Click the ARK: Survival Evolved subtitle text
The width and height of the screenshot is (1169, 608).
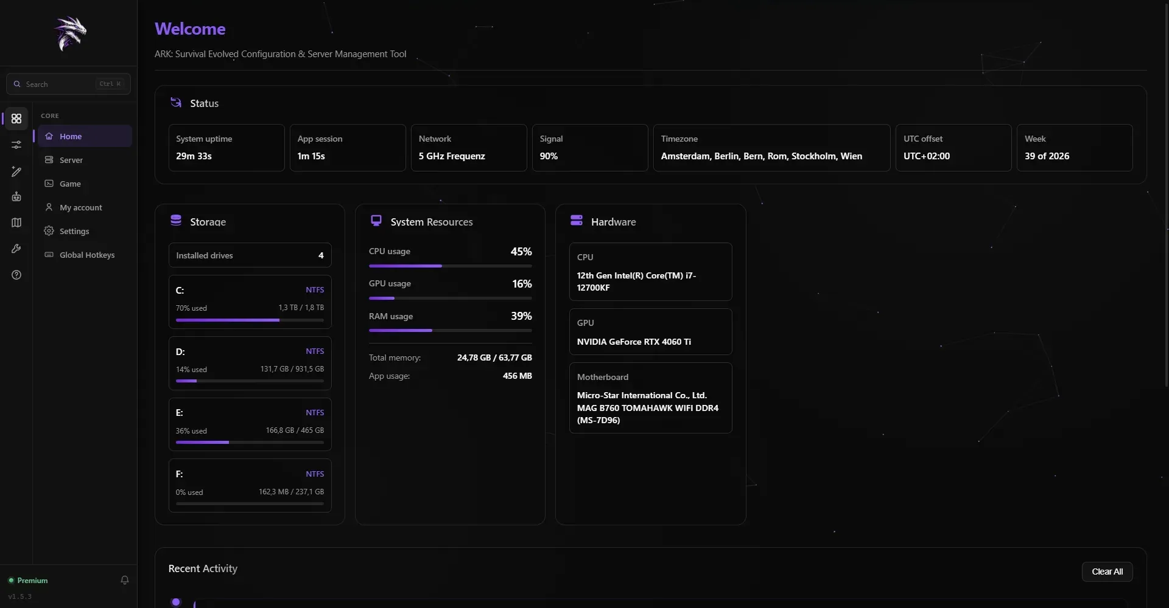pos(280,54)
